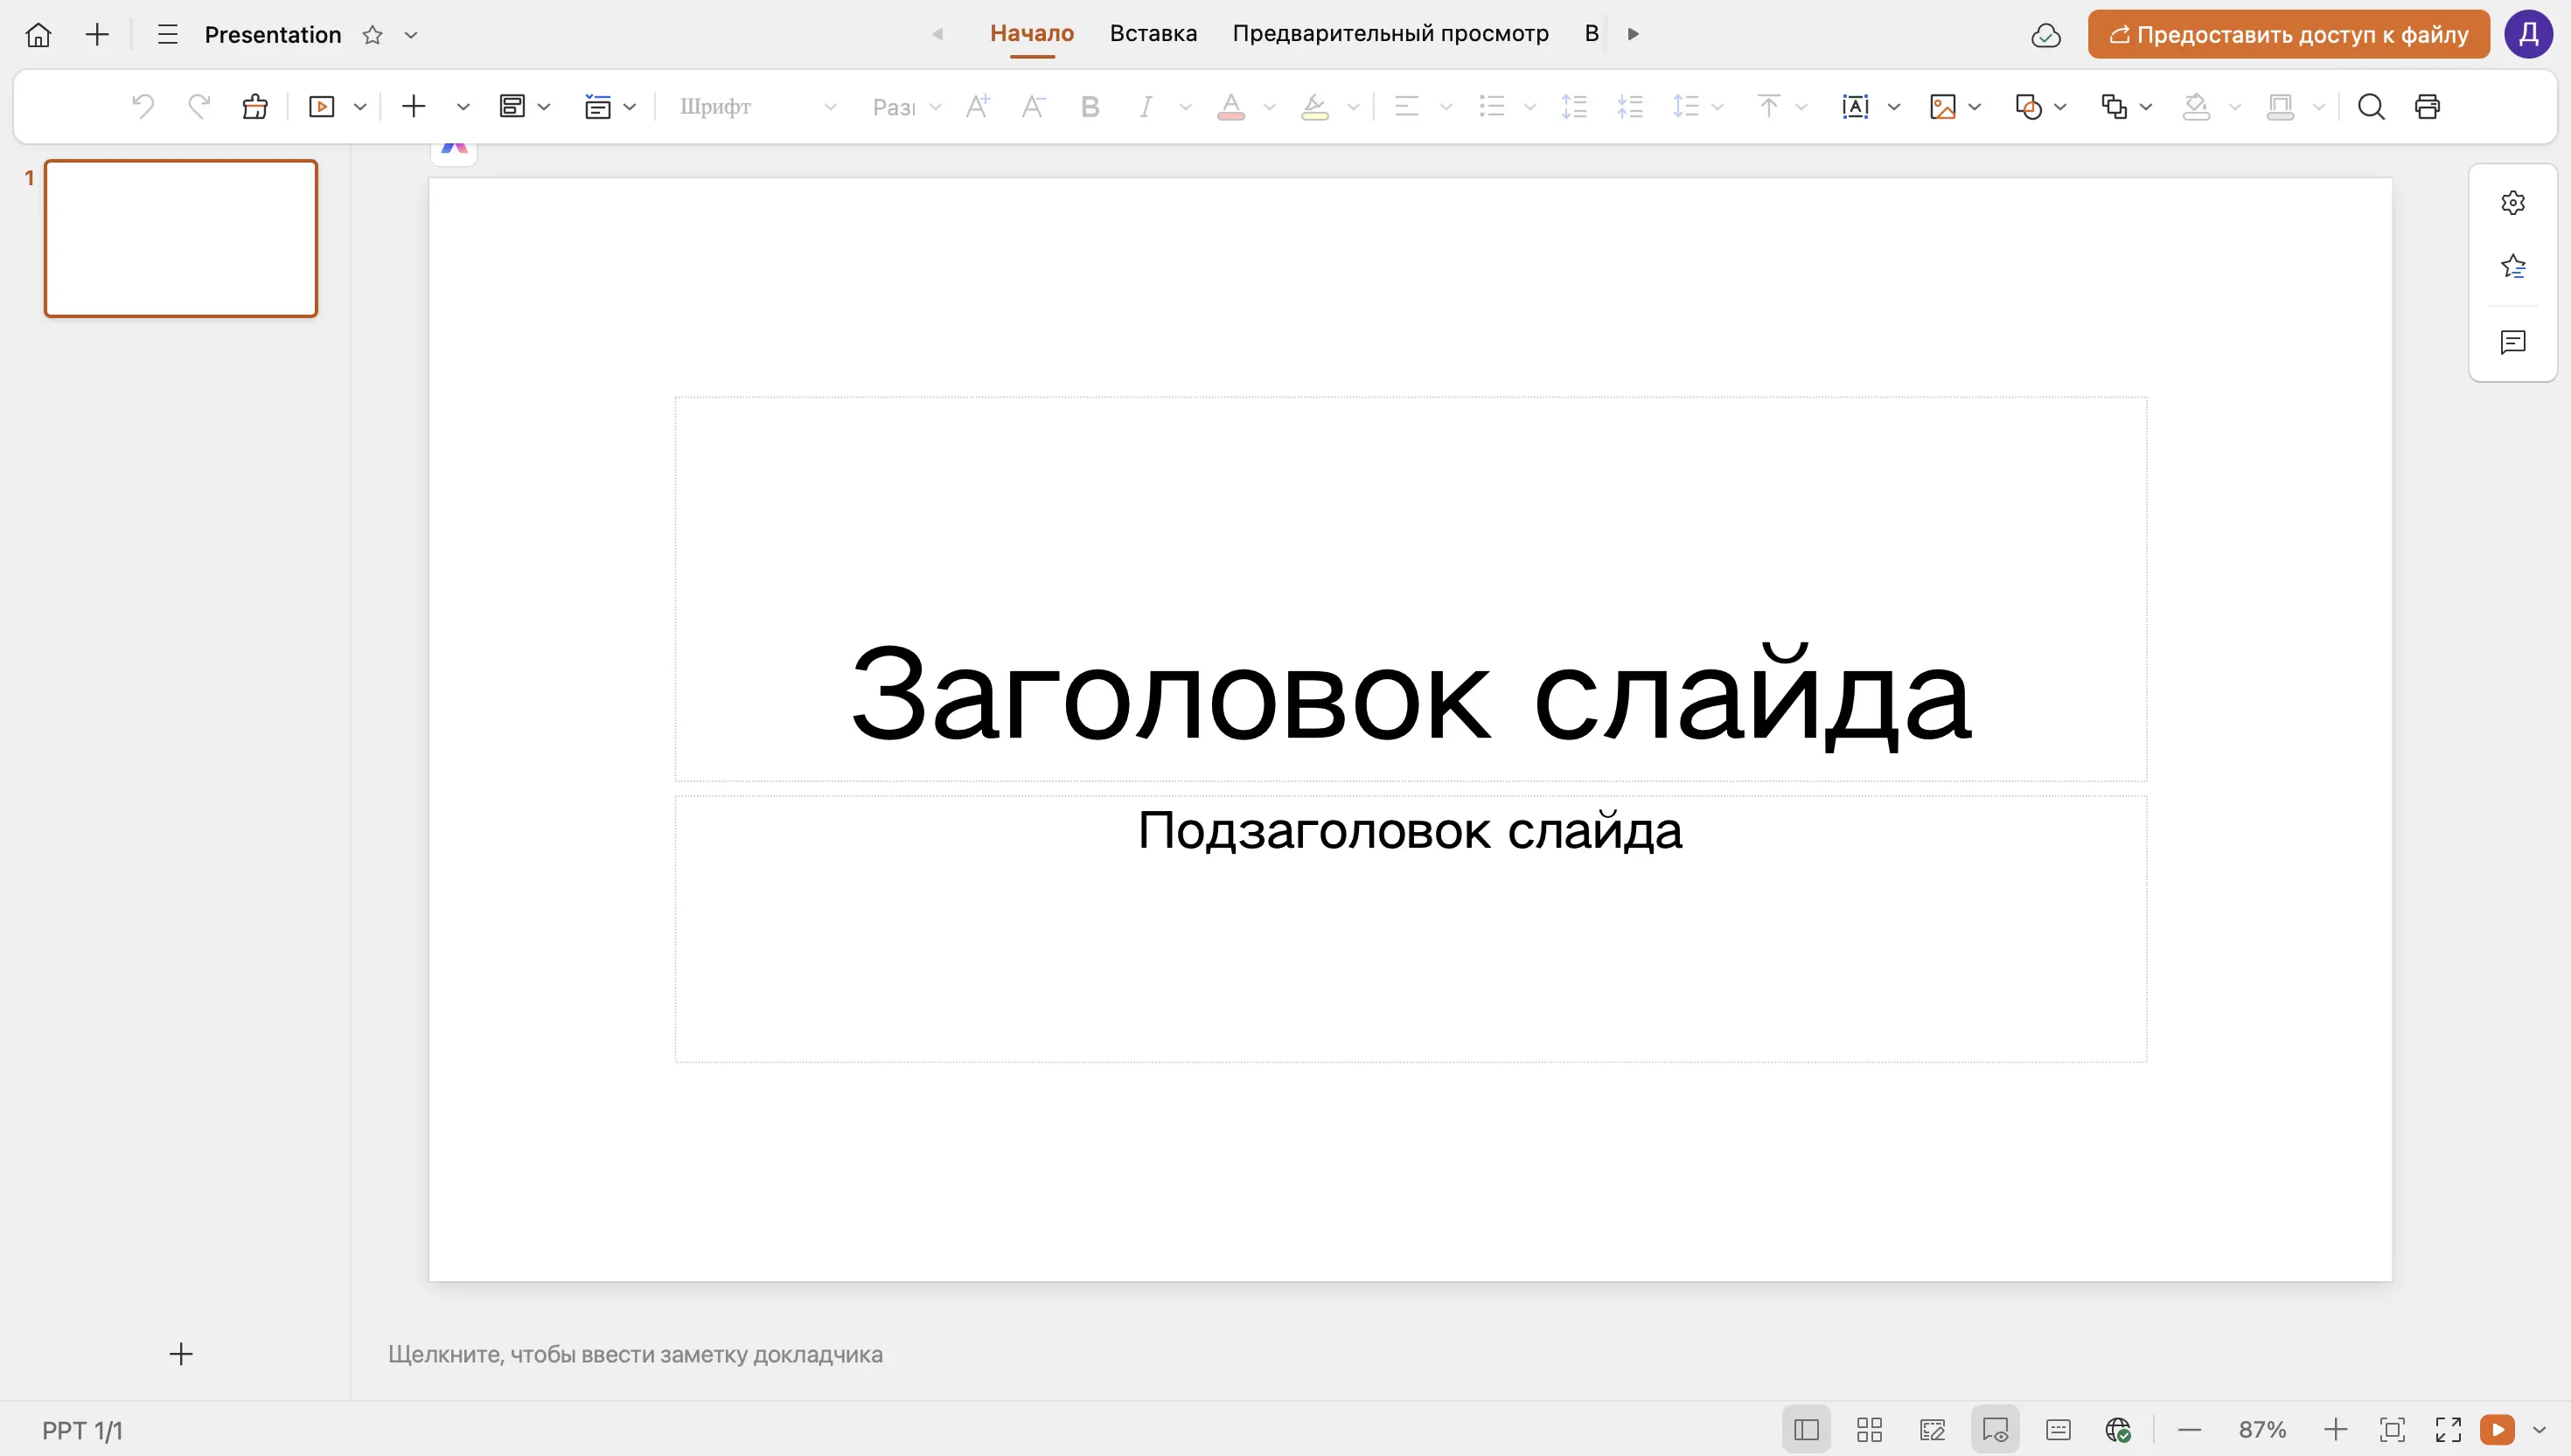Open shape outline tool

(x=2280, y=106)
